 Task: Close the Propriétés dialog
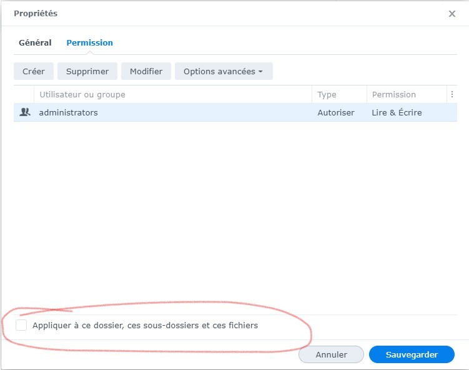(452, 14)
